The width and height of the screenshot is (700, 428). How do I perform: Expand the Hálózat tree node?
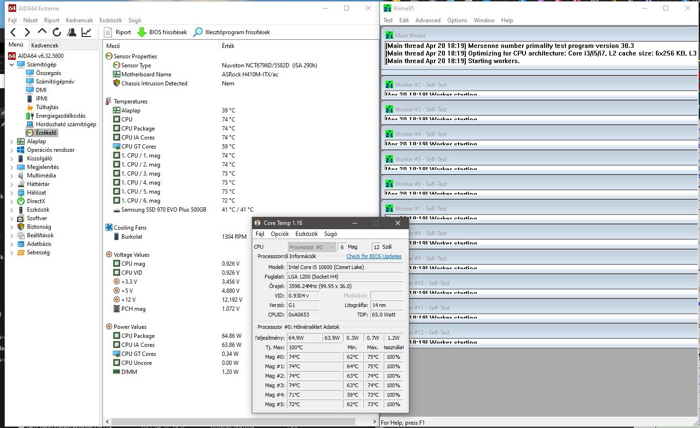12,193
